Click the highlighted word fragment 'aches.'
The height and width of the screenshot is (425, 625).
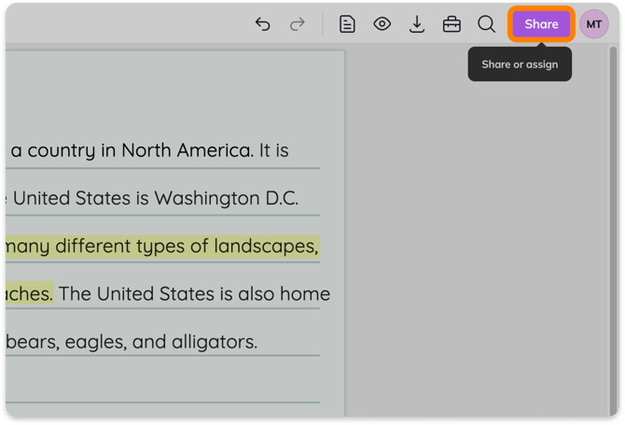(30, 294)
